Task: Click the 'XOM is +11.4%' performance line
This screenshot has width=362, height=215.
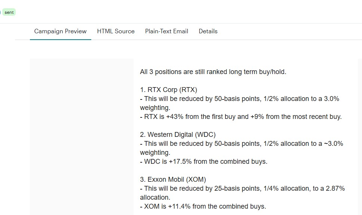Action: point(203,206)
